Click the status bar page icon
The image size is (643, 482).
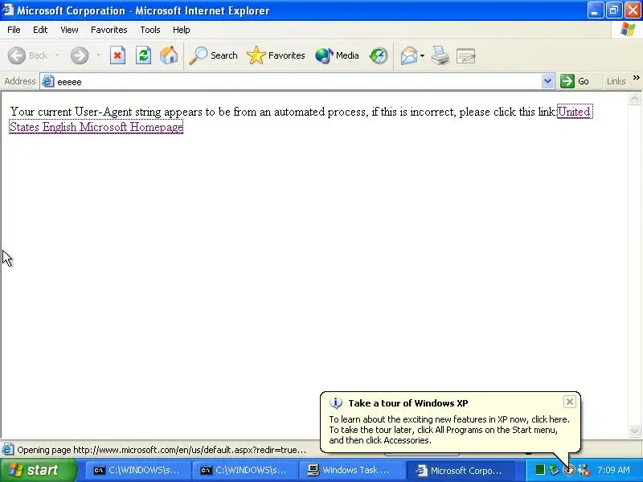(x=7, y=450)
